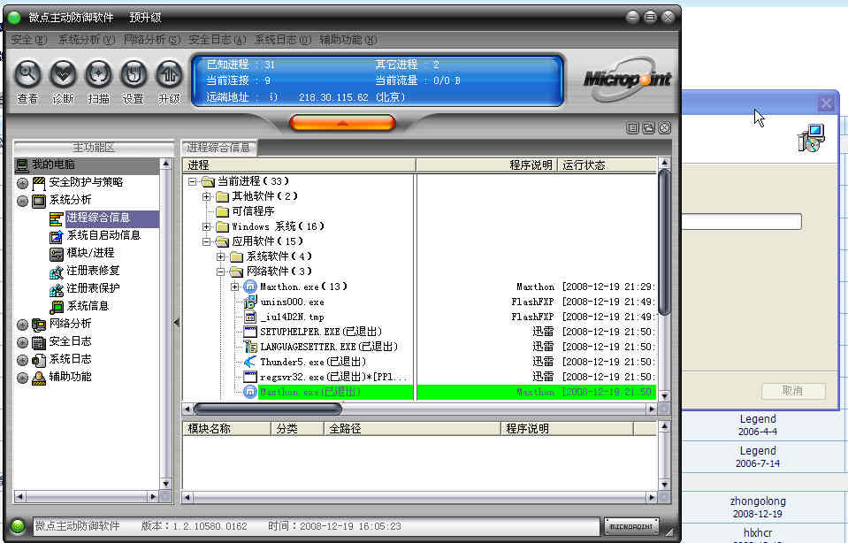The width and height of the screenshot is (848, 543).
Task: Start a scan with the 扫描 icon
Action: 98,74
